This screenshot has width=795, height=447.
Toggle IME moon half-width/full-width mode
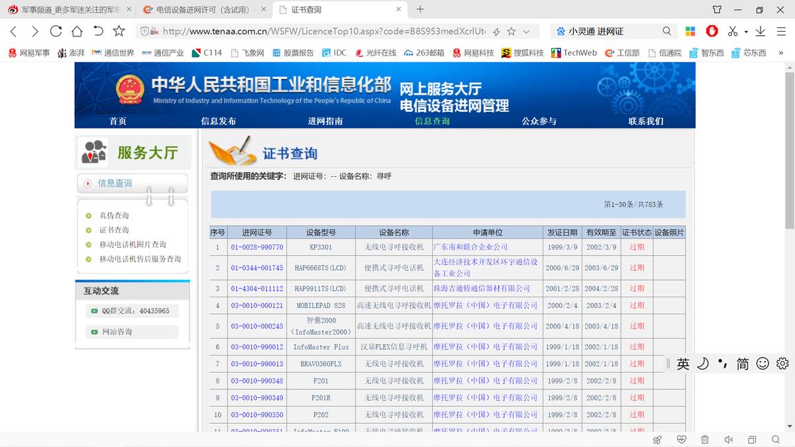(703, 364)
